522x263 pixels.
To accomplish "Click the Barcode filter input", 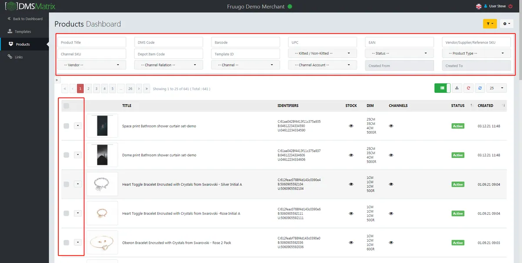I will tap(246, 42).
